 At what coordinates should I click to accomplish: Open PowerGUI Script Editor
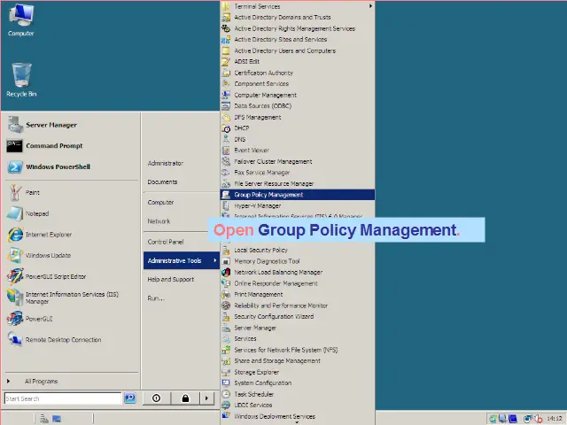pyautogui.click(x=72, y=276)
